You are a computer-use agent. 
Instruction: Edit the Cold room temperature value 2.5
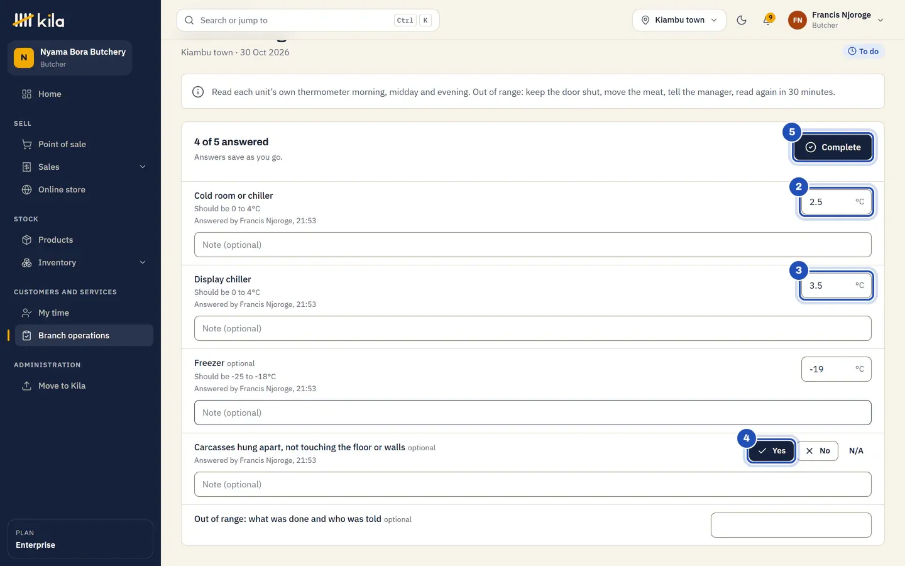click(x=836, y=202)
